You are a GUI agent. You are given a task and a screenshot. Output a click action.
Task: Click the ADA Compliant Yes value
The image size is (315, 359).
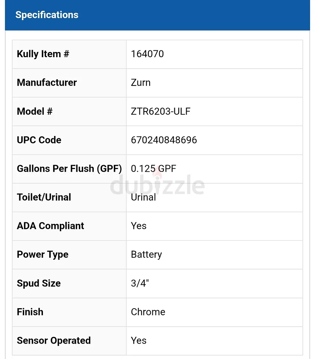tap(139, 226)
